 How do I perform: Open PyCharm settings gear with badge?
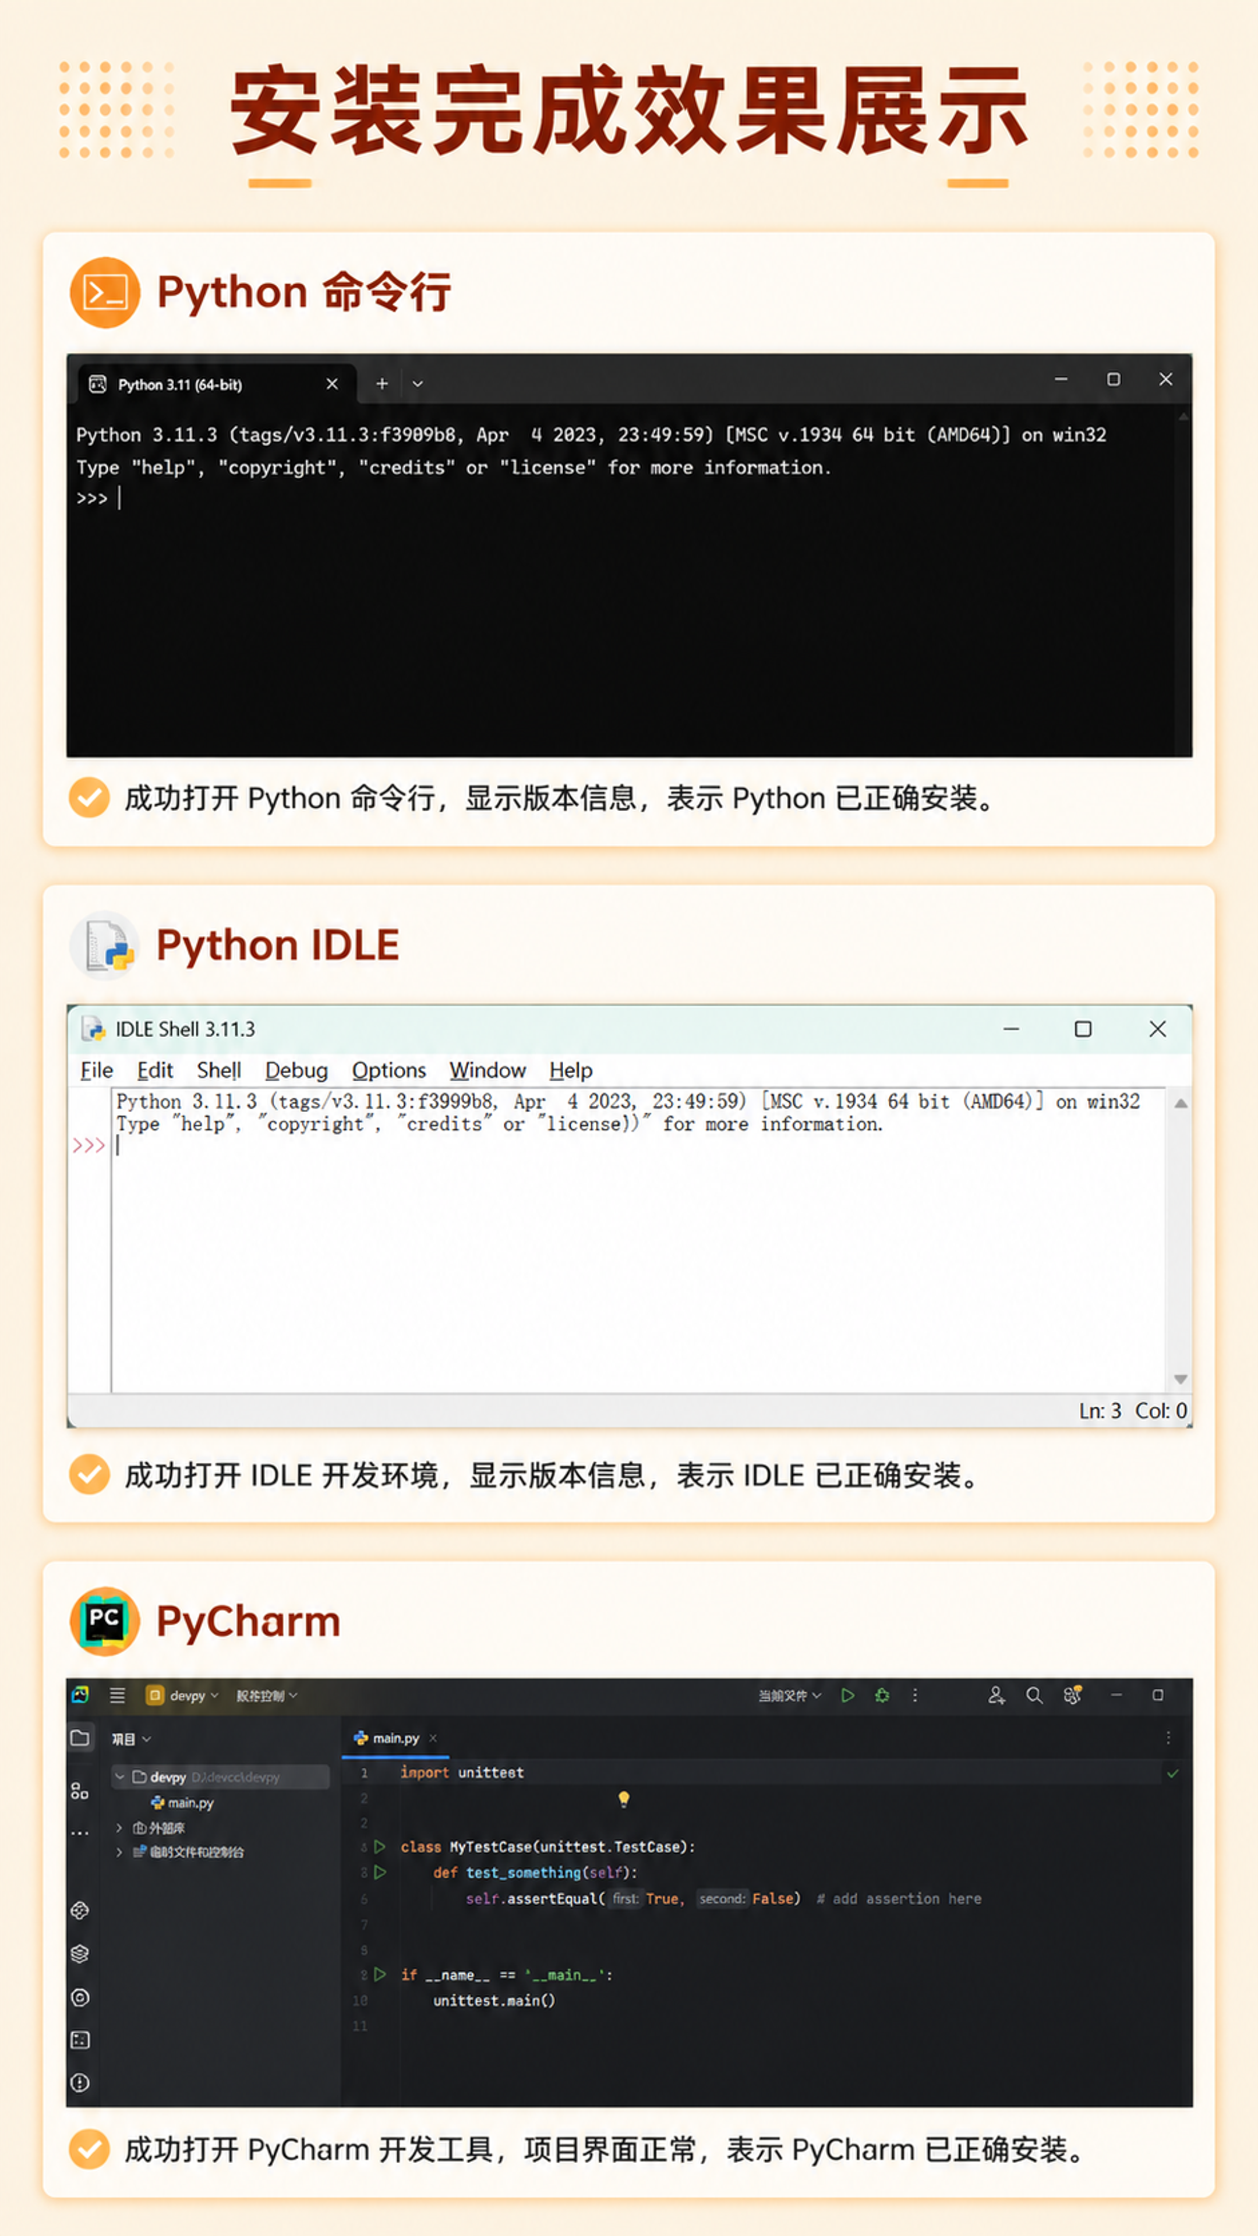point(1072,1696)
